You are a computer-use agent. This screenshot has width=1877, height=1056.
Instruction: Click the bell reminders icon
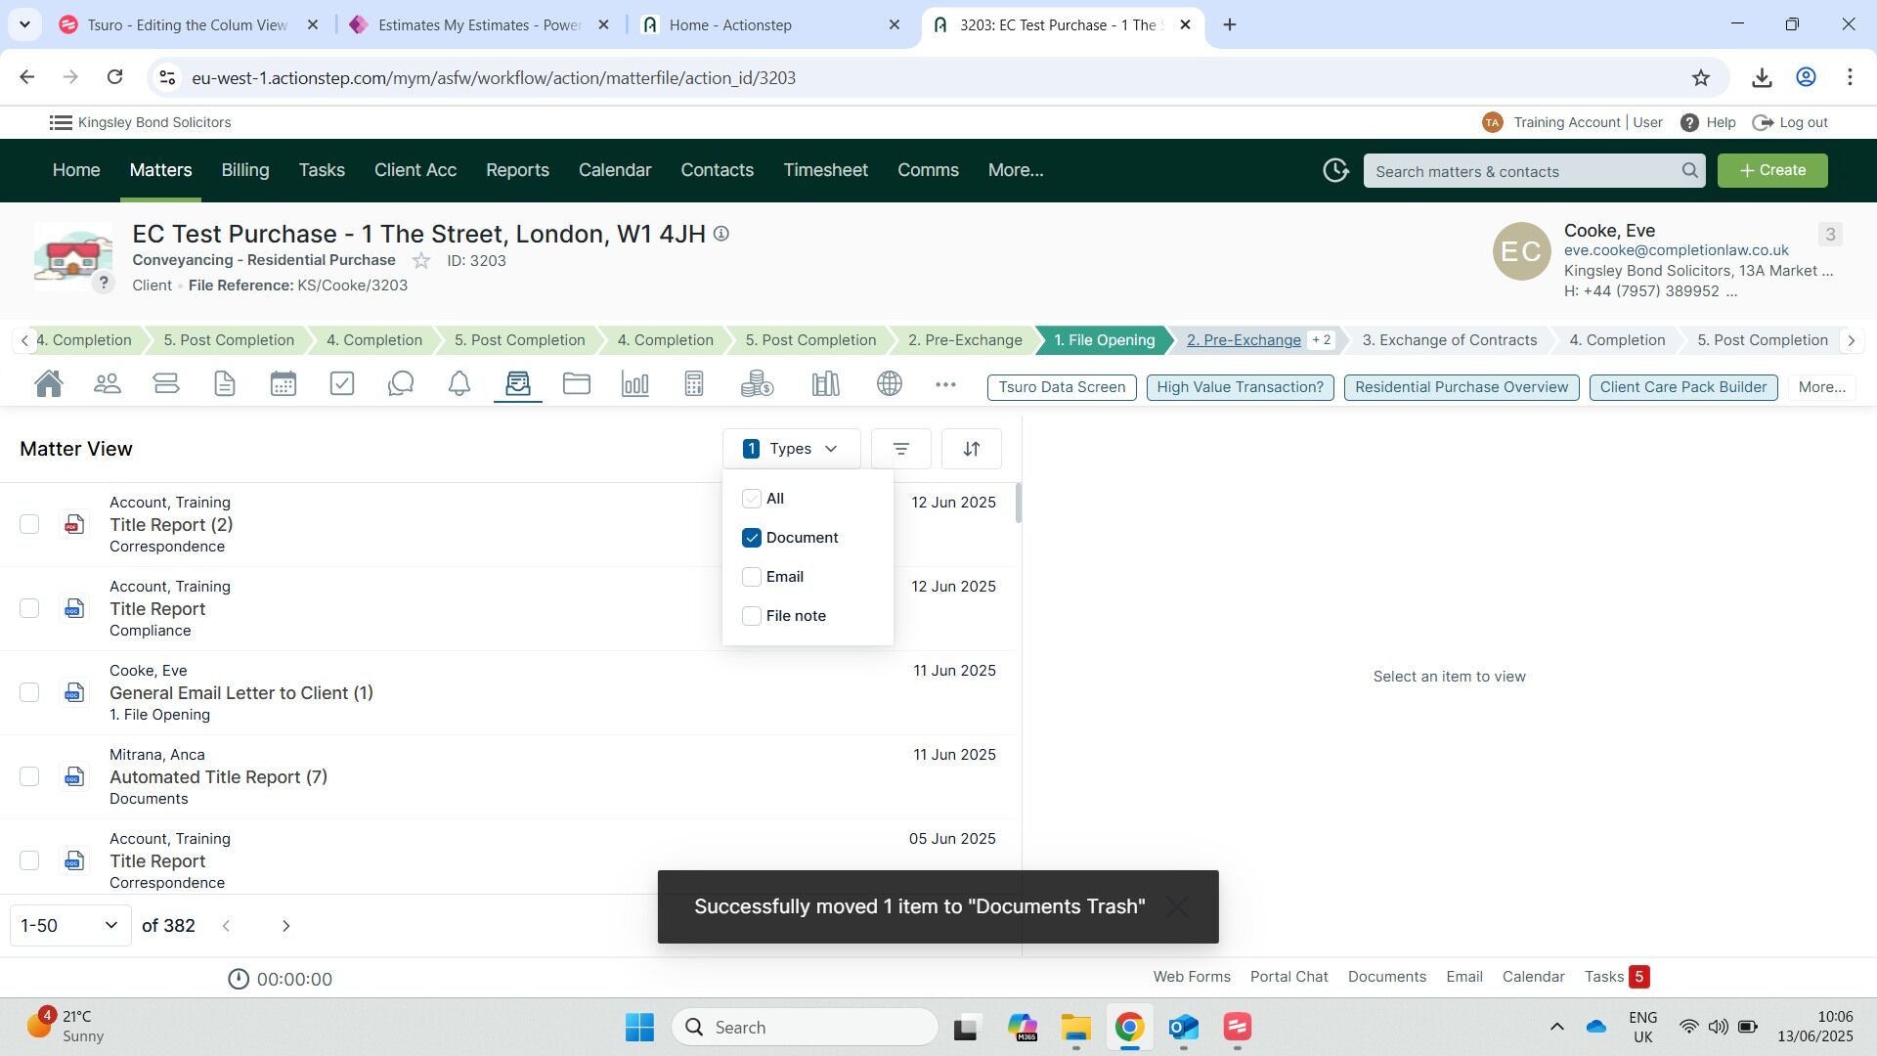coord(459,384)
